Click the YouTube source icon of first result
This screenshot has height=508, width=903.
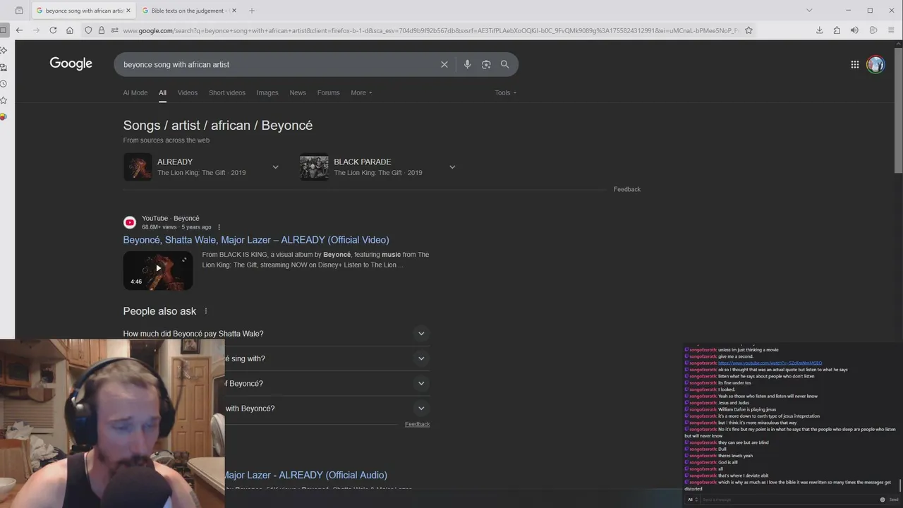click(130, 223)
